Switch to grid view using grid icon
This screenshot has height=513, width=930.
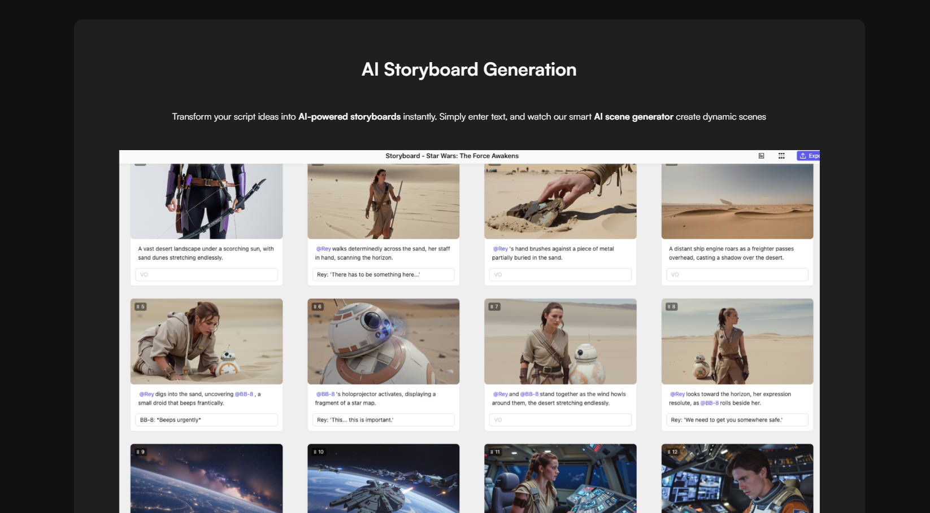point(781,156)
